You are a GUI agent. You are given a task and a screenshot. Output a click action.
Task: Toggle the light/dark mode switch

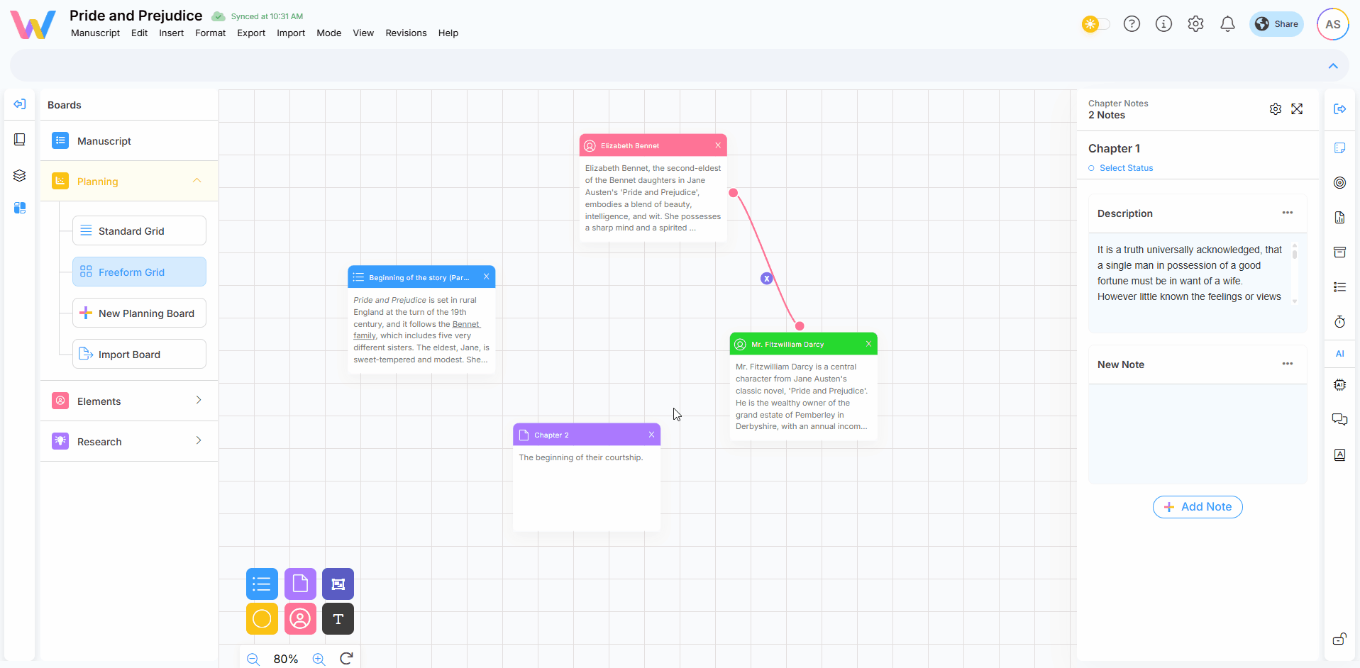[x=1095, y=24]
